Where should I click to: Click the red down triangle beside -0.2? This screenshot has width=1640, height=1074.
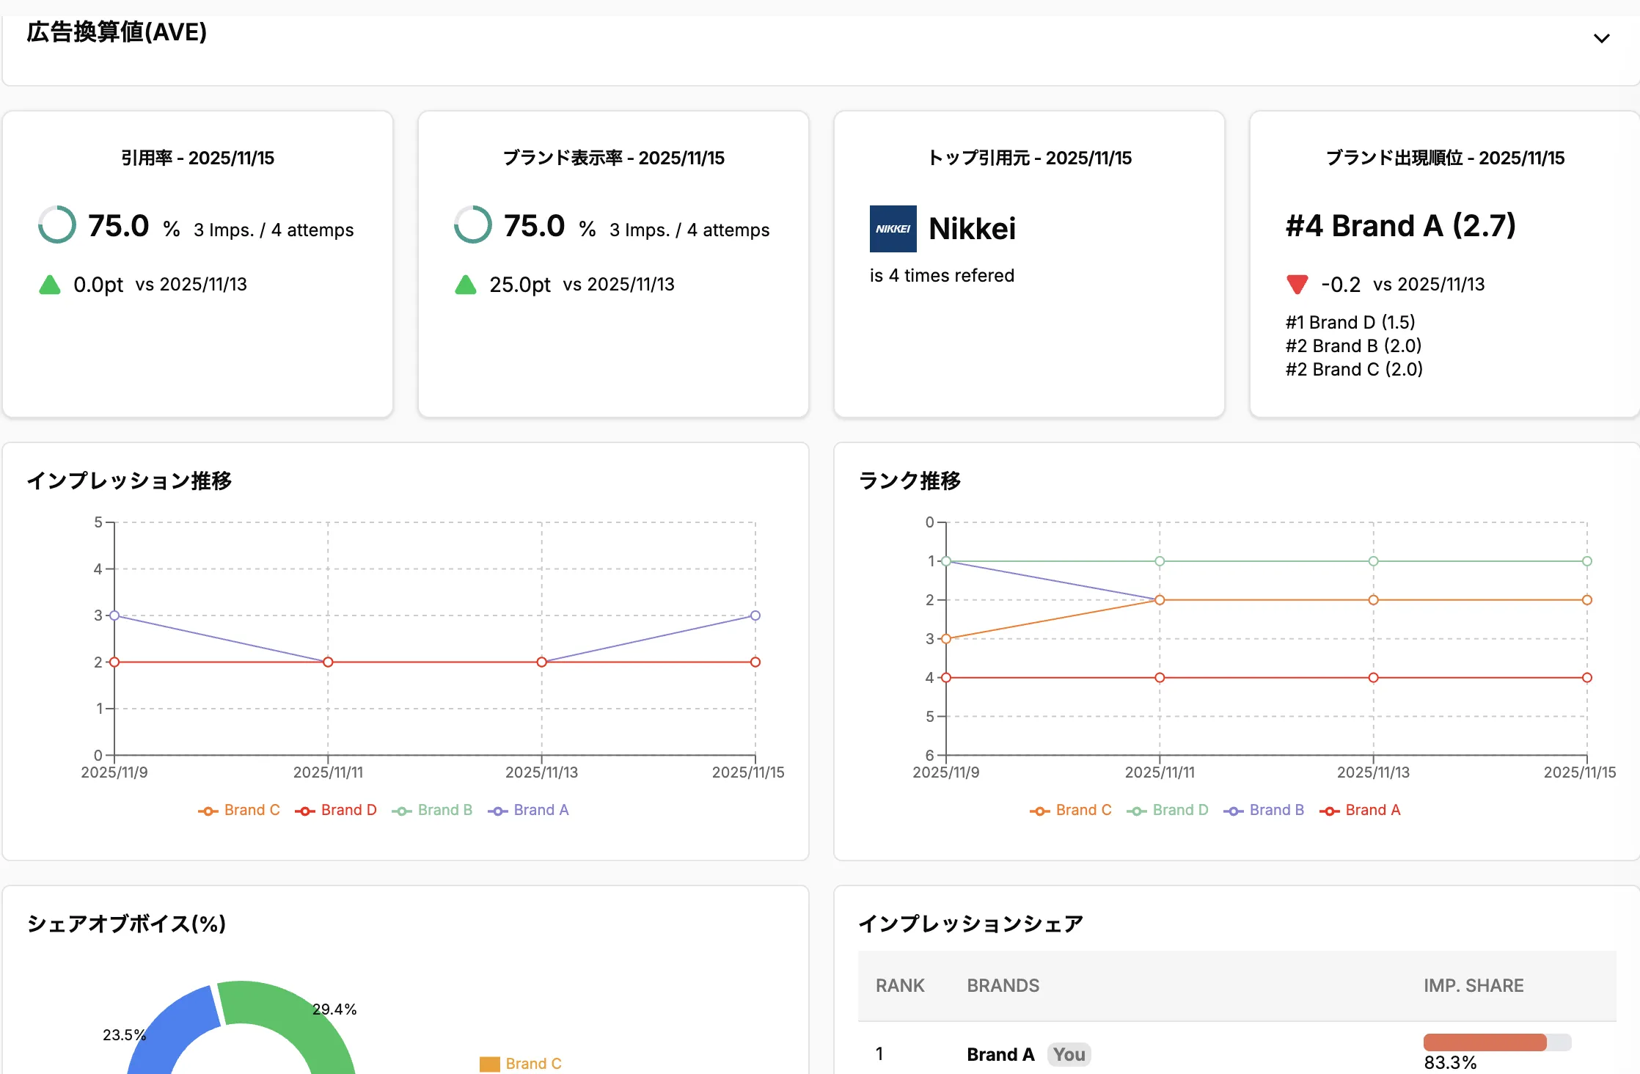[x=1297, y=284]
